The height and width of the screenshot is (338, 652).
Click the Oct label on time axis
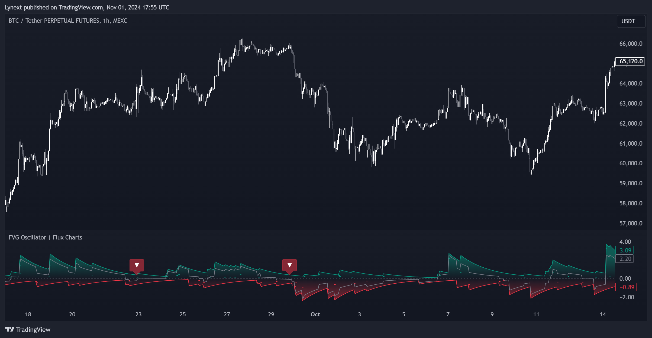tap(315, 314)
